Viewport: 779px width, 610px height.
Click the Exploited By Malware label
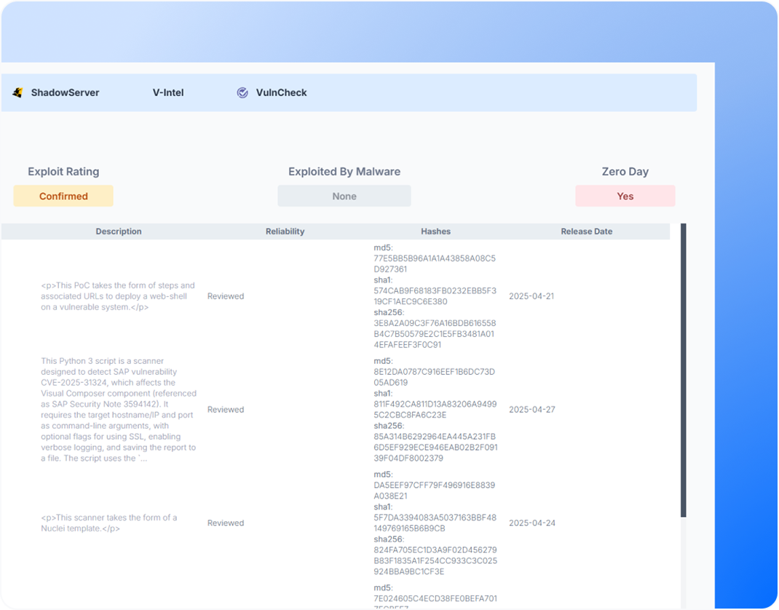point(344,171)
